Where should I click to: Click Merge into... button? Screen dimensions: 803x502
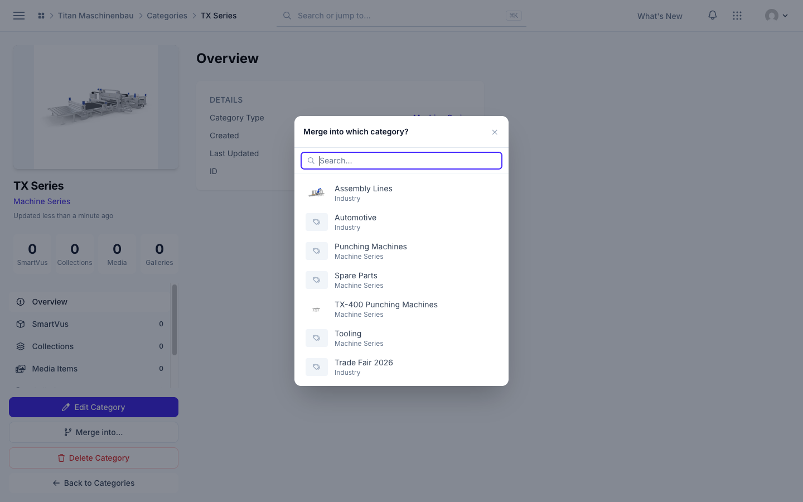[94, 432]
